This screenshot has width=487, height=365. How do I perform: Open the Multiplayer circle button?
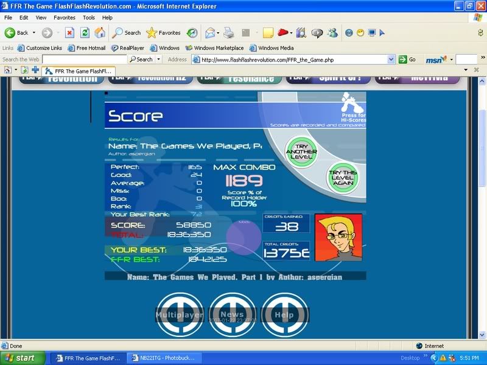pyautogui.click(x=180, y=315)
